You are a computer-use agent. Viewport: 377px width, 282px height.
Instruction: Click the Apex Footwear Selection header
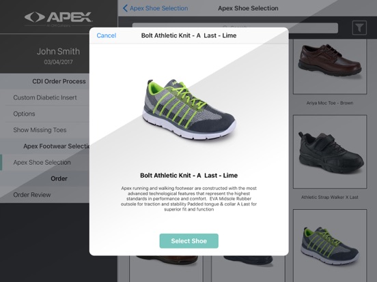[56, 146]
